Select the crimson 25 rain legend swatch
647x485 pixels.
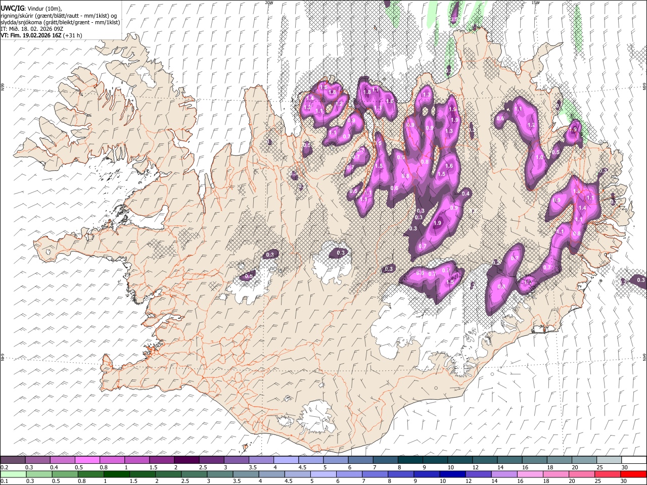click(607, 474)
